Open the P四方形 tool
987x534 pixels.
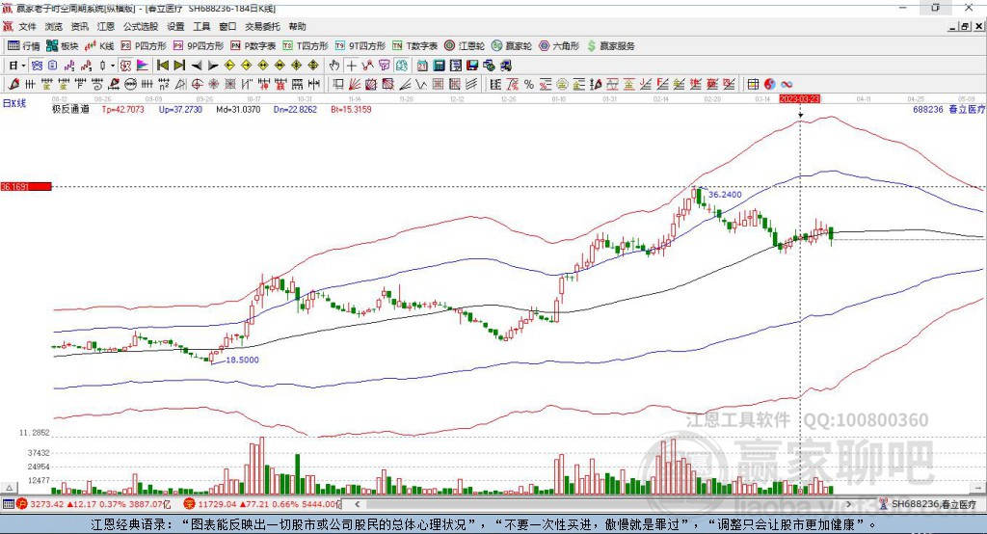pos(144,46)
